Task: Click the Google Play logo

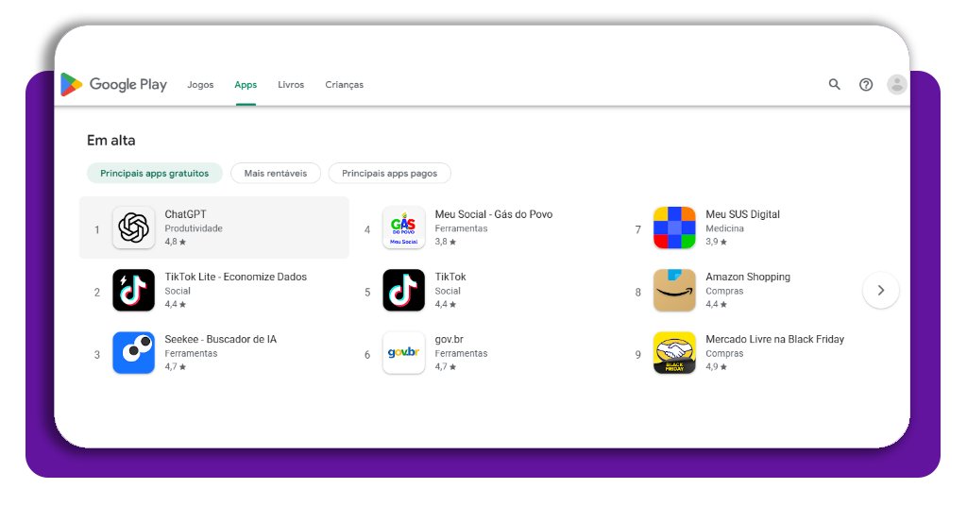Action: [113, 84]
